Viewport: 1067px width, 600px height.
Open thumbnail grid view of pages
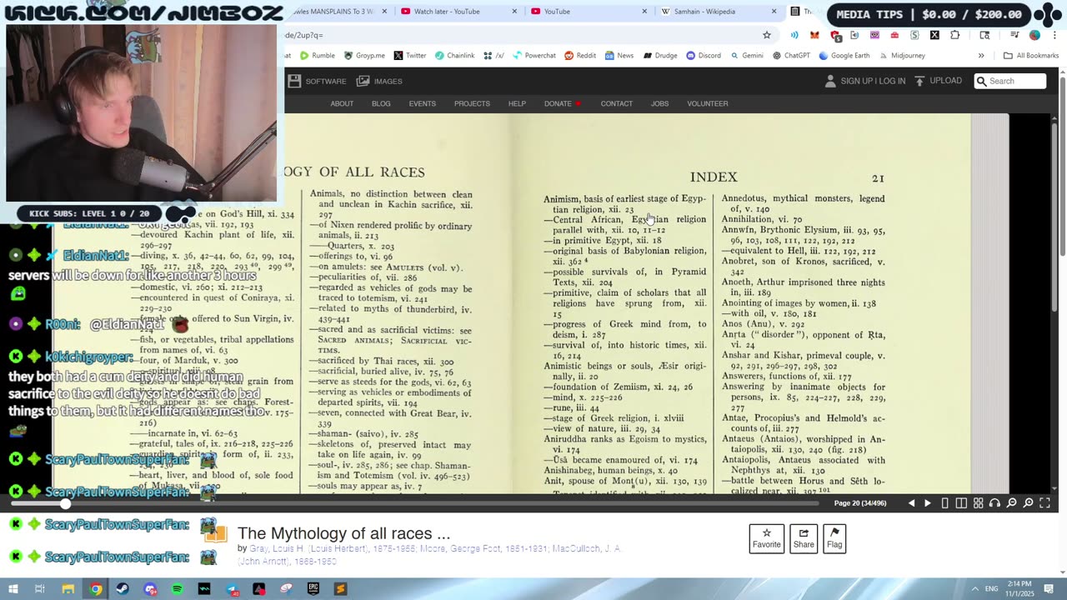click(978, 503)
